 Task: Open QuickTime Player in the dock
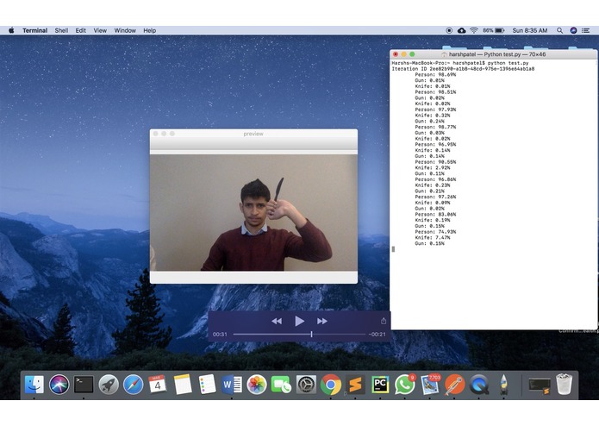tap(479, 385)
